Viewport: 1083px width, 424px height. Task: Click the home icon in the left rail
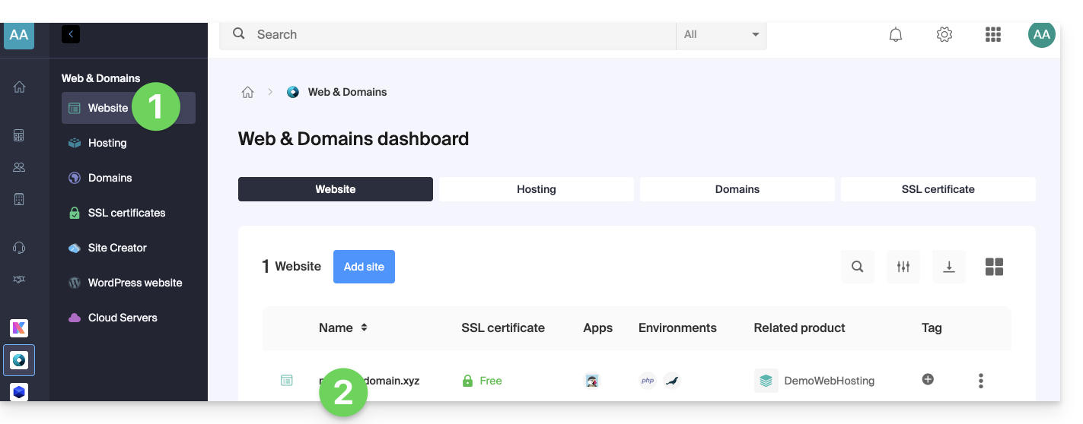click(19, 87)
